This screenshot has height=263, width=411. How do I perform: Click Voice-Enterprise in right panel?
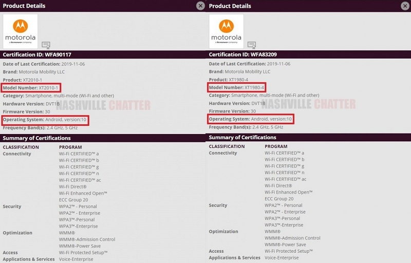[x=282, y=258]
